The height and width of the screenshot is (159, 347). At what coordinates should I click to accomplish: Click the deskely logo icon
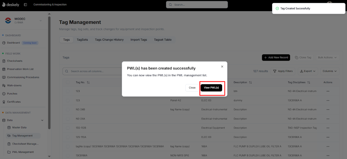(x=4, y=4)
